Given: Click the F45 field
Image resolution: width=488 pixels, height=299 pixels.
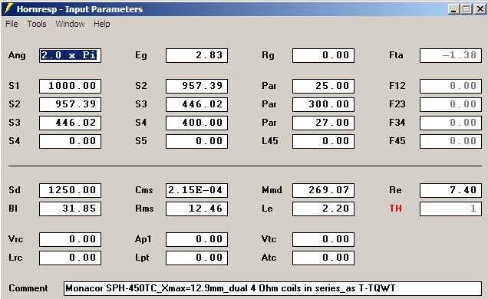Looking at the screenshot, I should click(450, 141).
